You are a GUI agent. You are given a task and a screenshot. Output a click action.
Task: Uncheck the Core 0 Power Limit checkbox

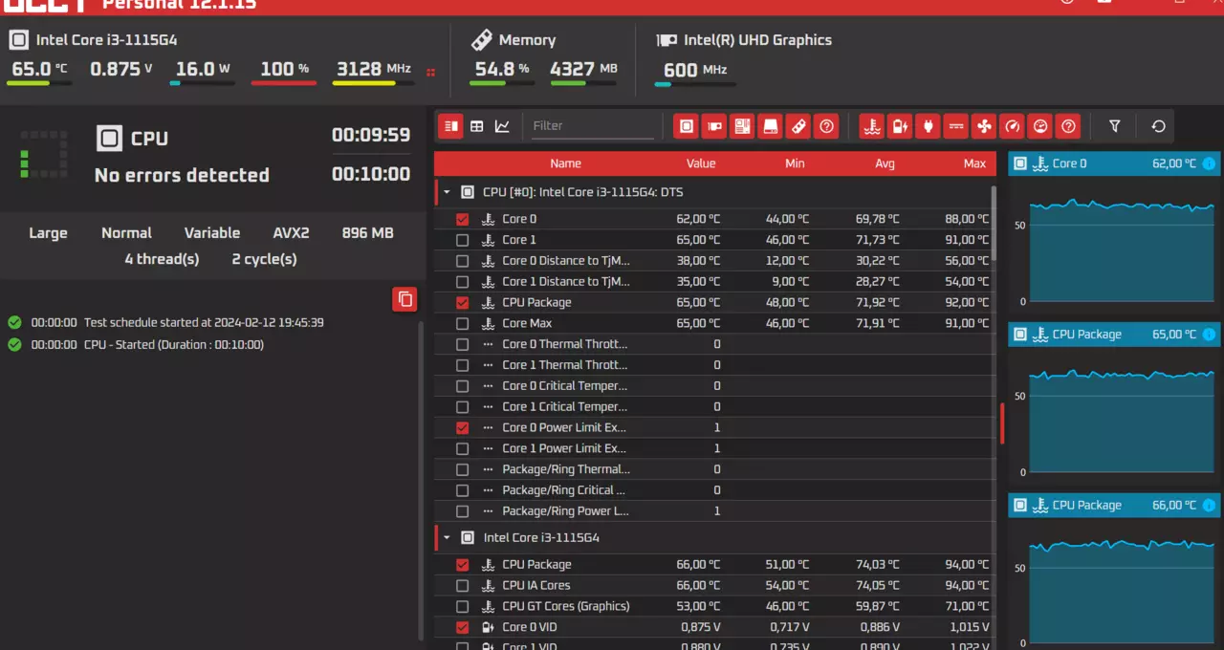[x=463, y=427]
